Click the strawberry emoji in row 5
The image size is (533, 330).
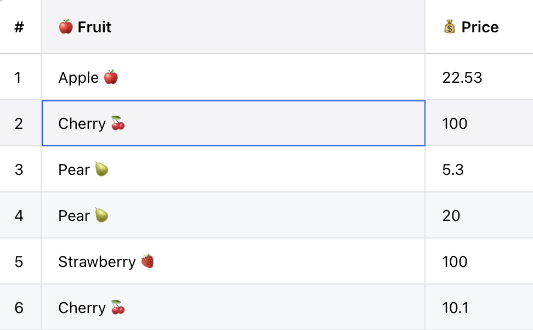click(147, 261)
